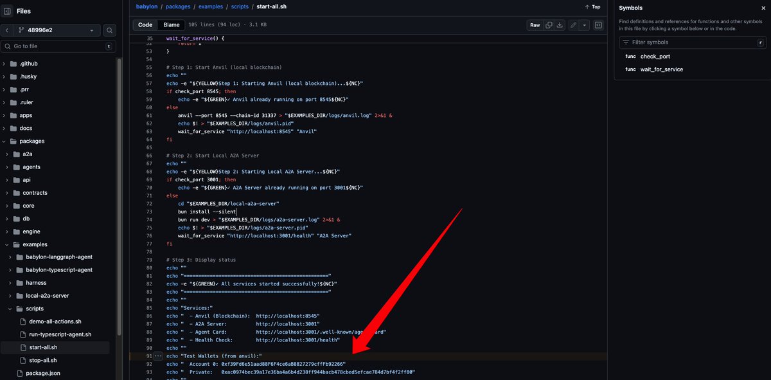Copy raw file contents icon
This screenshot has height=380, width=771.
pyautogui.click(x=549, y=25)
